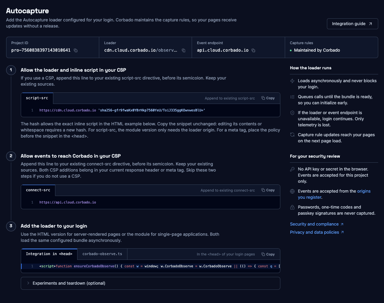Viewport: 384px width, 303px height.
Task: Click the api.cloud.corbado.io endpoint value
Action: pyautogui.click(x=223, y=50)
